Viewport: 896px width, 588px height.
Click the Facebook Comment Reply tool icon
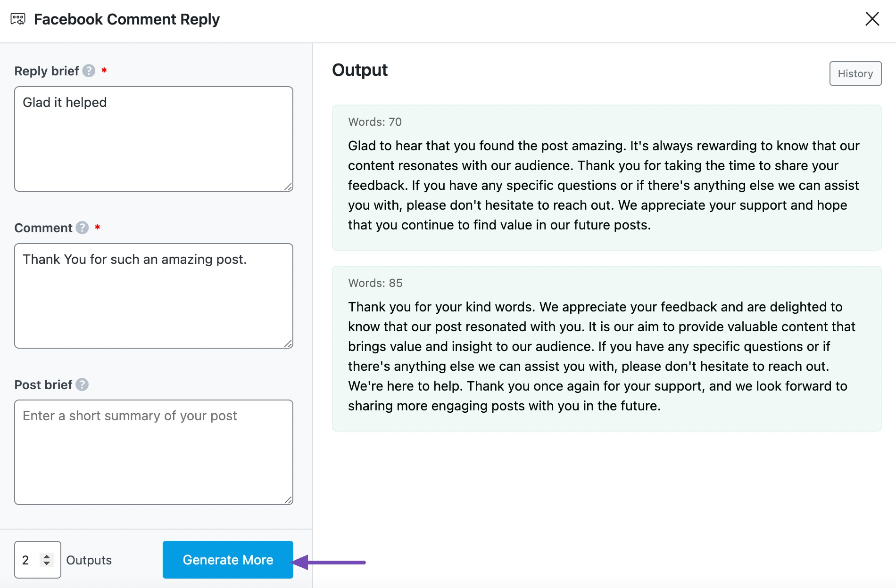pyautogui.click(x=18, y=19)
